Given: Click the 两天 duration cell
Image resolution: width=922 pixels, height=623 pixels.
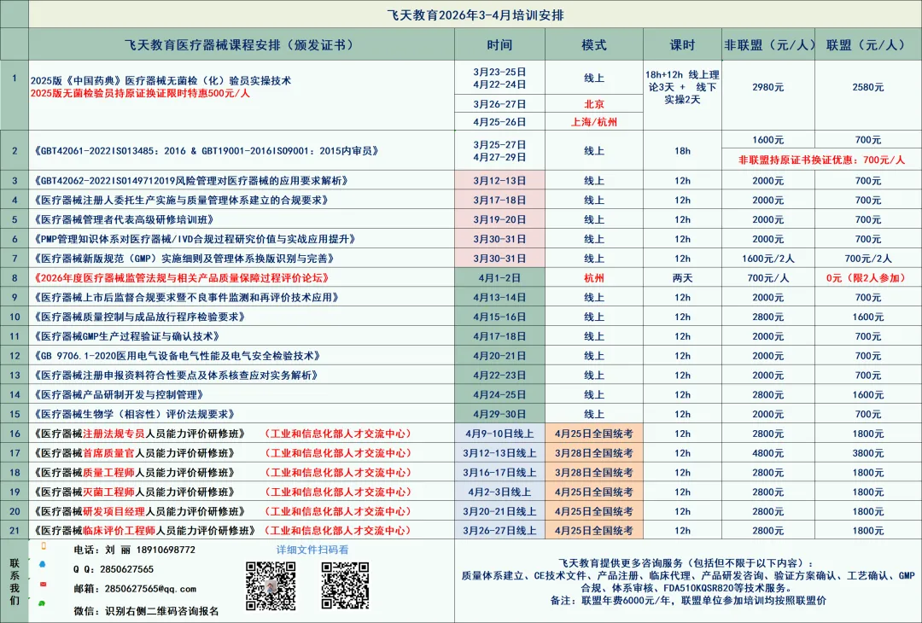Looking at the screenshot, I should (682, 278).
